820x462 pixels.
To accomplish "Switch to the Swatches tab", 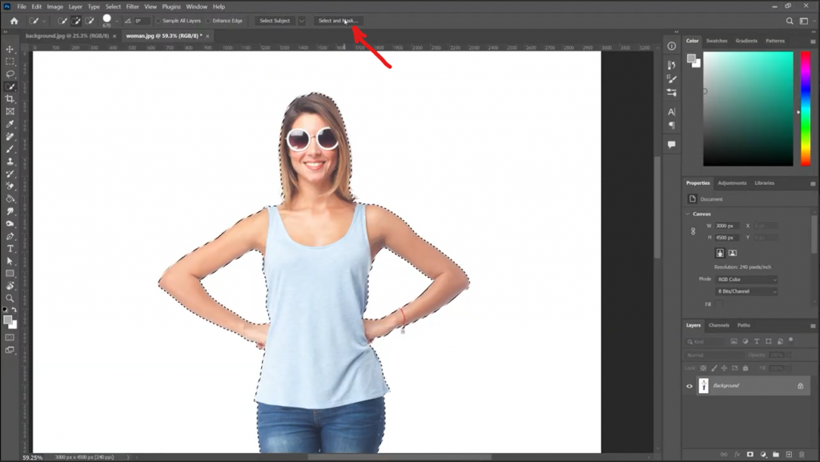I will pyautogui.click(x=717, y=41).
